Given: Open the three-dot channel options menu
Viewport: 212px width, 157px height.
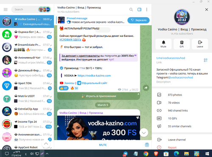Looking at the screenshot, I should [x=147, y=9].
